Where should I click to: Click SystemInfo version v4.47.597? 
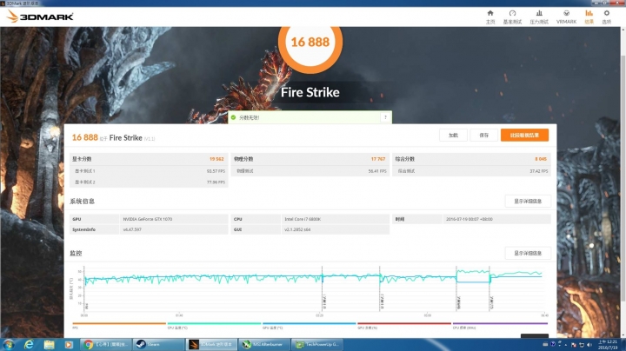[132, 229]
